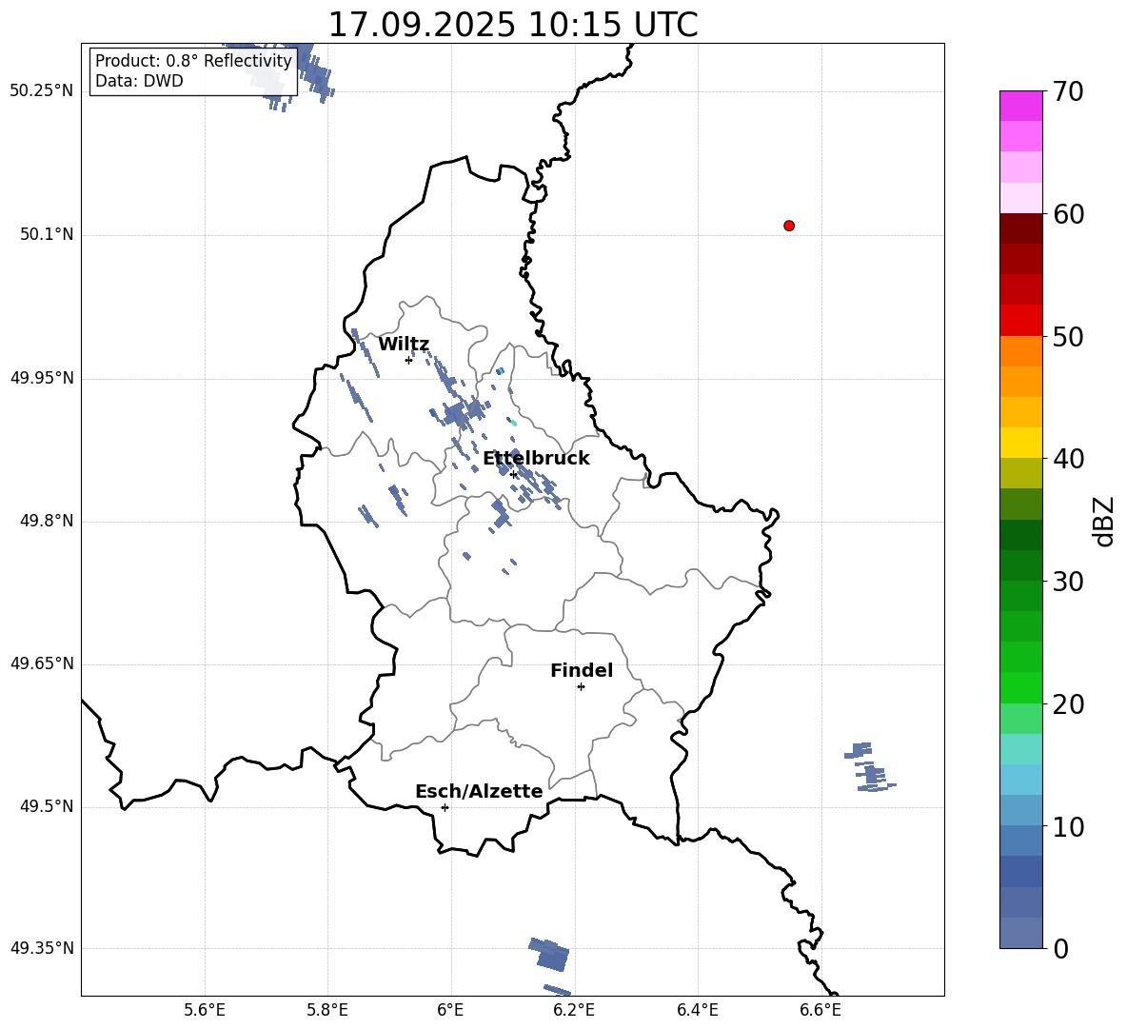Click the dBZ colorbar axis label
This screenshot has height=1029, width=1127.
[1104, 521]
